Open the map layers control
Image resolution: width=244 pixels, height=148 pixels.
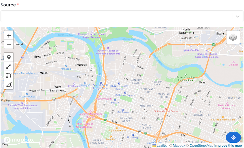click(x=233, y=37)
